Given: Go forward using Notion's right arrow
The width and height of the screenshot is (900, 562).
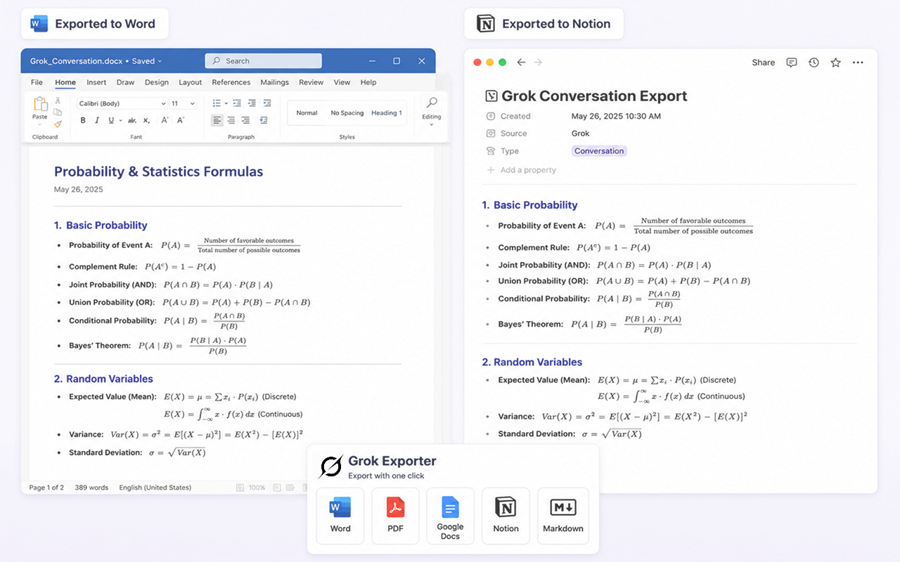Looking at the screenshot, I should click(539, 63).
